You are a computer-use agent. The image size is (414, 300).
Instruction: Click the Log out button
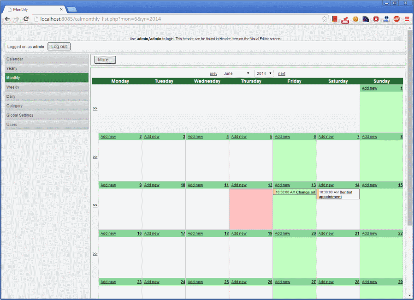59,47
